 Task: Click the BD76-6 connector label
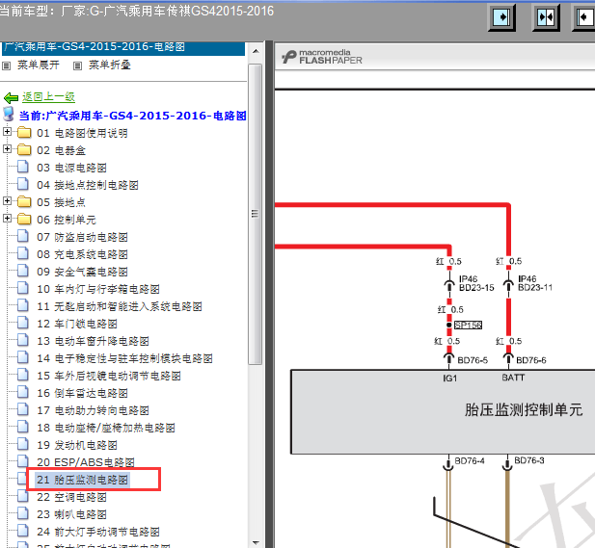coord(531,360)
